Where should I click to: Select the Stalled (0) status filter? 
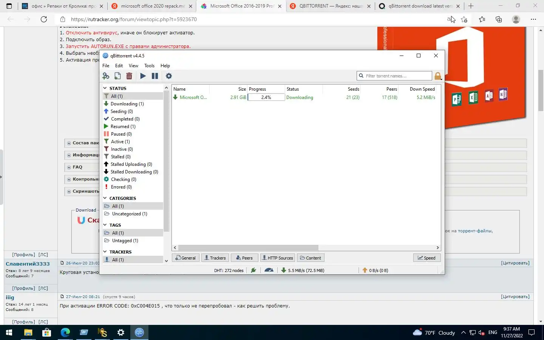click(x=121, y=157)
